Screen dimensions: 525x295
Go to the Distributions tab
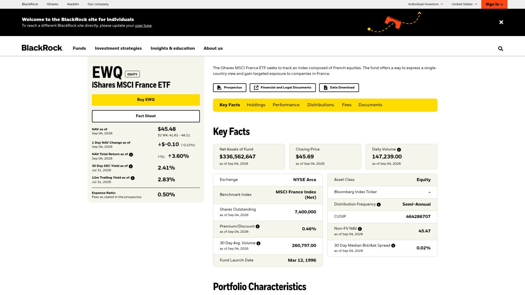click(321, 105)
